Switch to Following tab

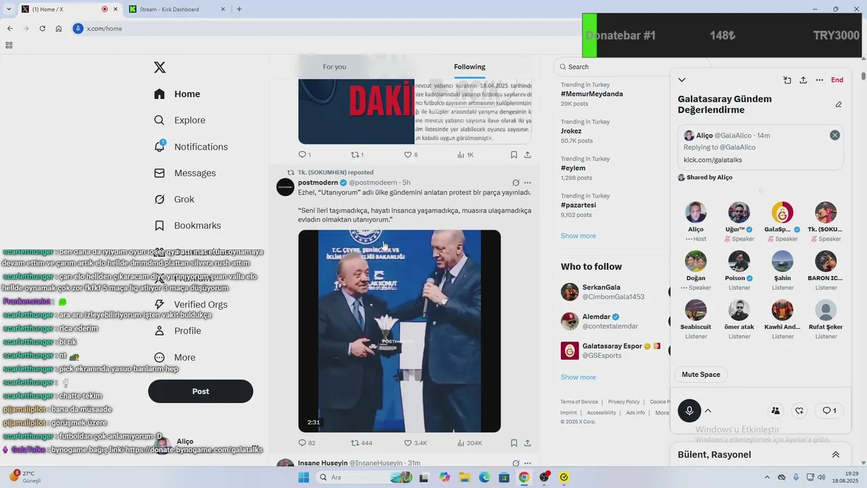click(x=469, y=66)
